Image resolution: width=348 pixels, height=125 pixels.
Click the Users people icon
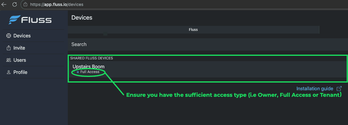pos(8,60)
